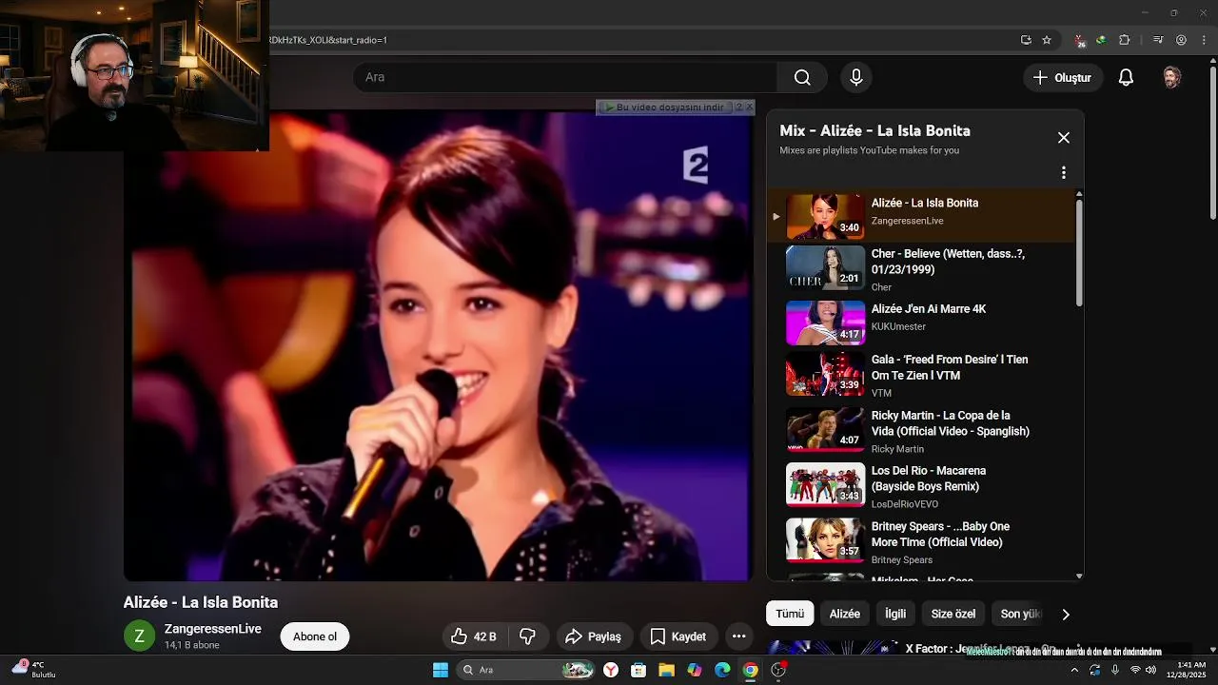Play Britney Spears - ...Baby One More Time
Screen dimensions: 1218x685
point(921,541)
